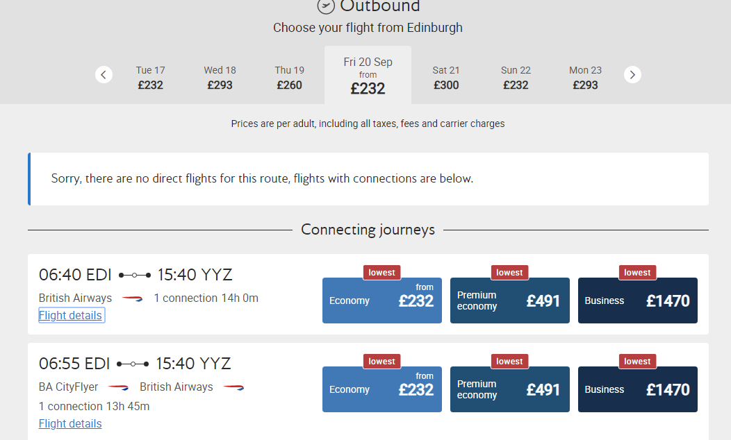Image resolution: width=731 pixels, height=440 pixels.
Task: Select the Tue 17 date tab
Action: pos(150,78)
